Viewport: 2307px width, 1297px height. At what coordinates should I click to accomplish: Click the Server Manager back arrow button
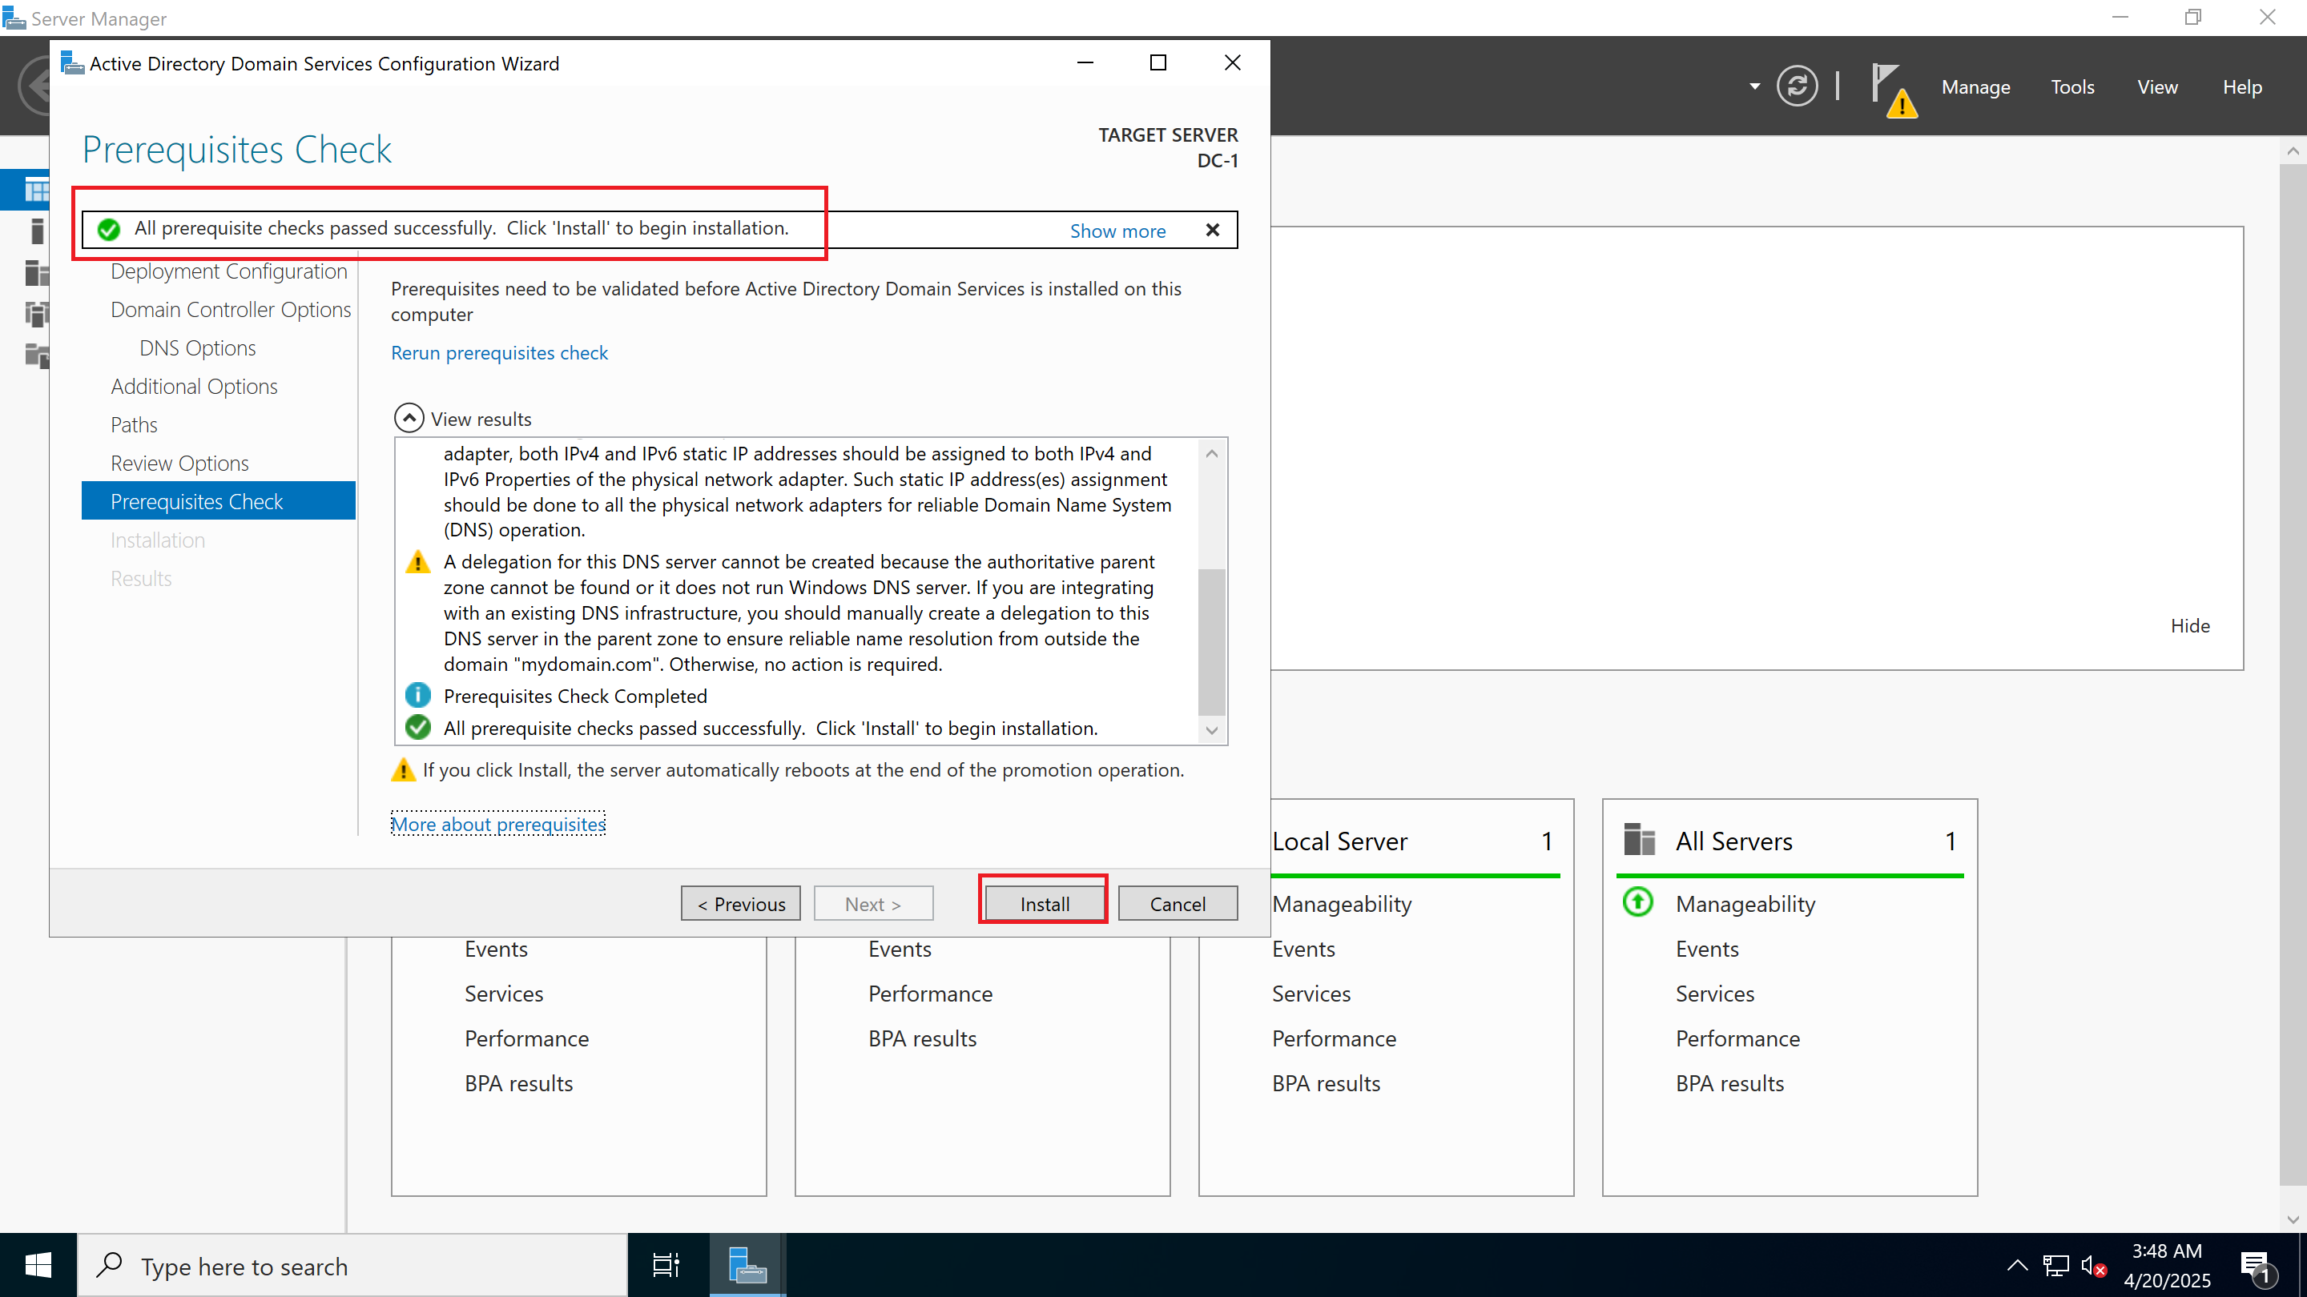point(34,86)
